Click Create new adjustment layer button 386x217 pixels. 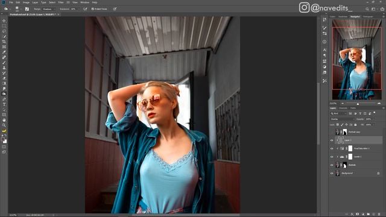pos(363,215)
